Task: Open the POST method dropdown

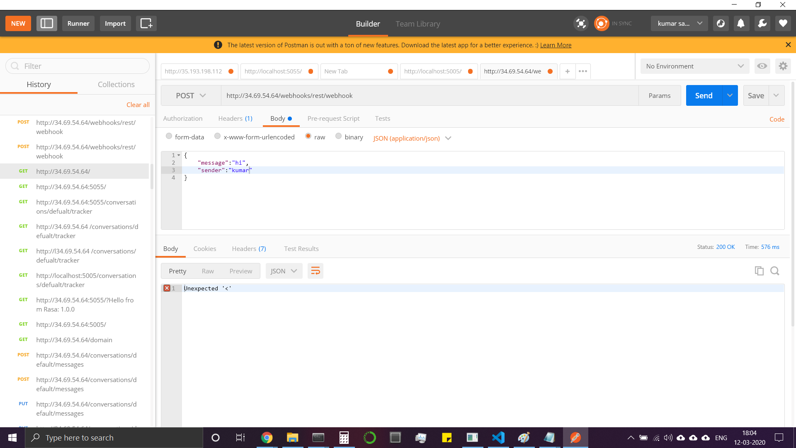Action: 191,96
